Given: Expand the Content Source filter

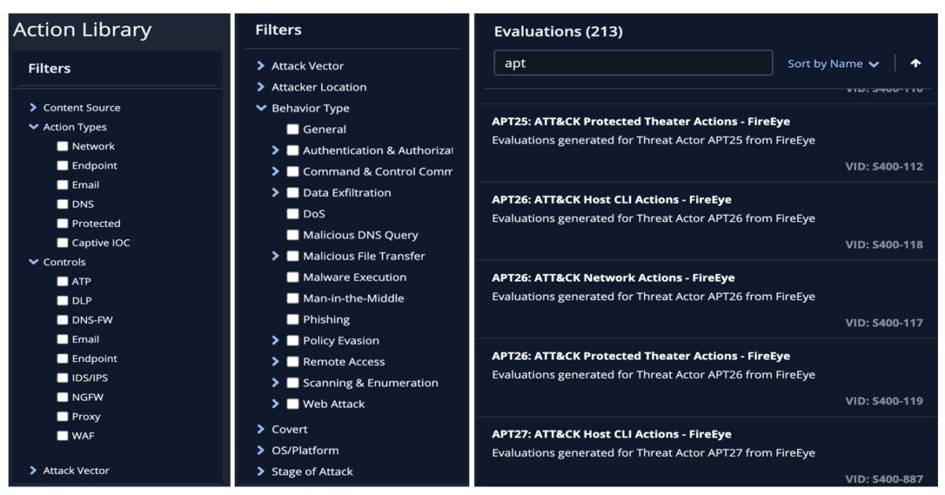Looking at the screenshot, I should (34, 108).
